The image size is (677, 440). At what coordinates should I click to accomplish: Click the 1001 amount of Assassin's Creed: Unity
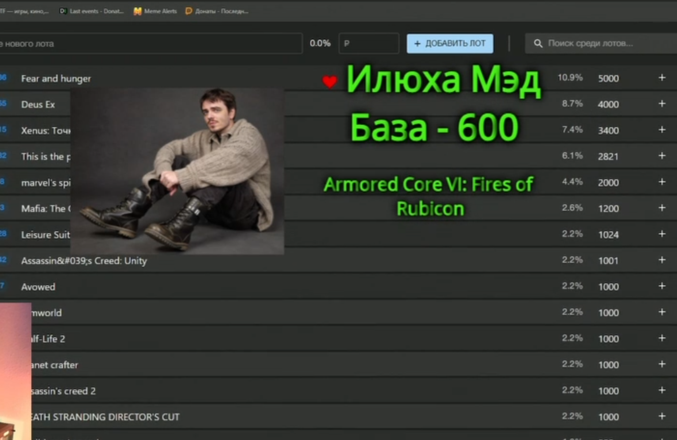pyautogui.click(x=608, y=261)
